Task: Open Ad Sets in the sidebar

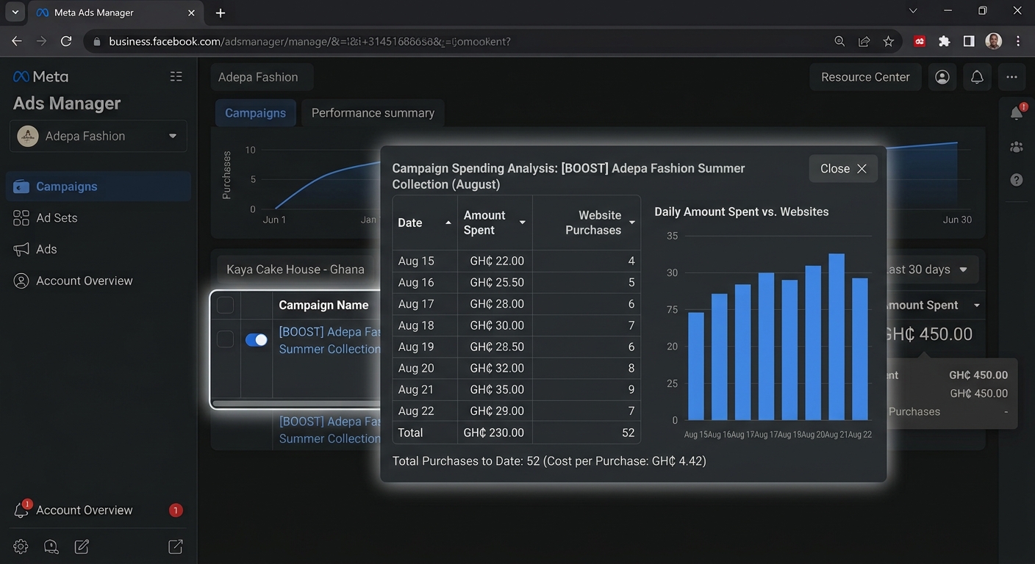Action: pyautogui.click(x=57, y=218)
